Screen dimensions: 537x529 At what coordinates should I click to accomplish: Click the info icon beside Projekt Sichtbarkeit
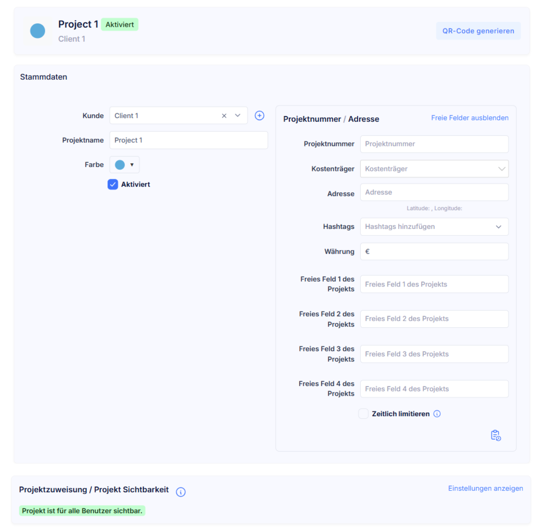click(181, 492)
